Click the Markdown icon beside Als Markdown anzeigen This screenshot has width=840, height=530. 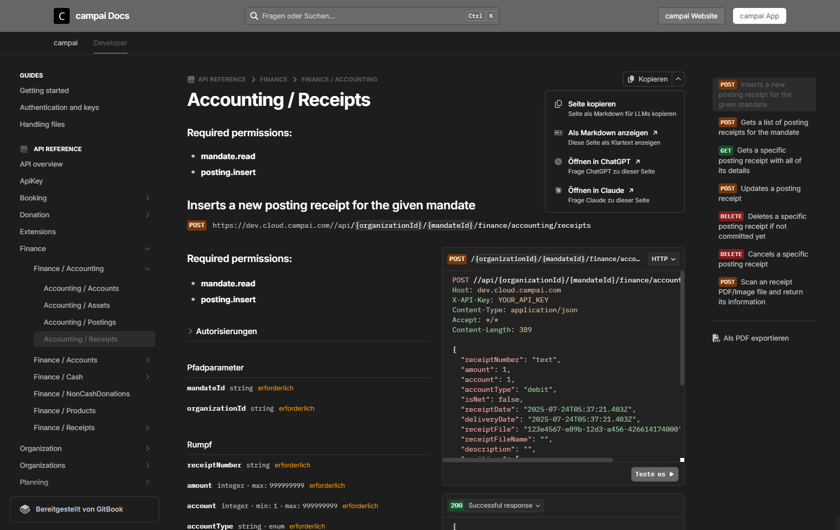[558, 133]
